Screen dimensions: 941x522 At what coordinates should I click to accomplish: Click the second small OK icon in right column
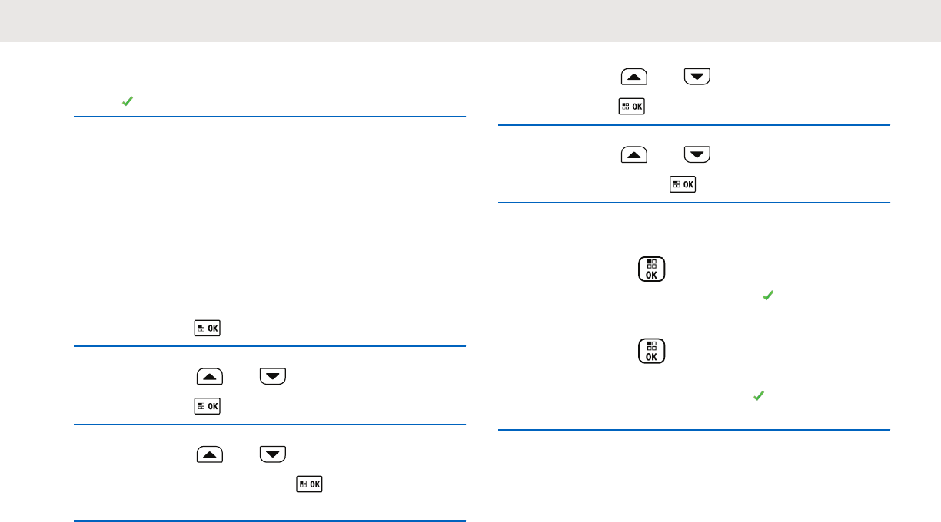point(683,184)
